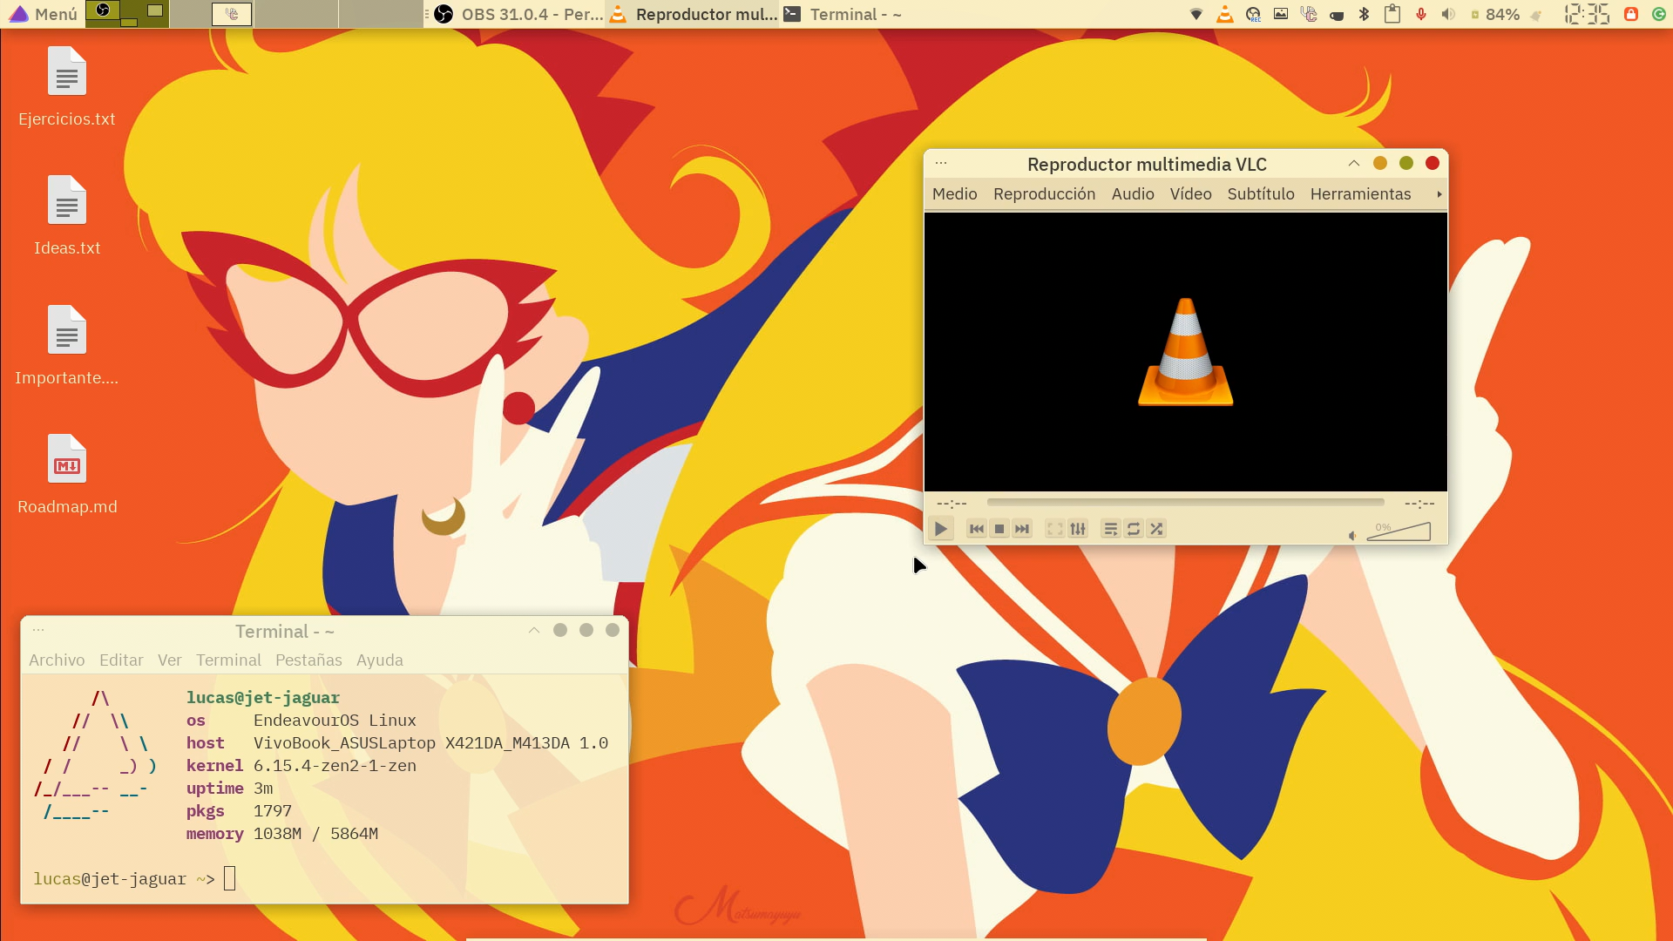
Task: Click VLC elapsed time label
Action: pyautogui.click(x=952, y=504)
